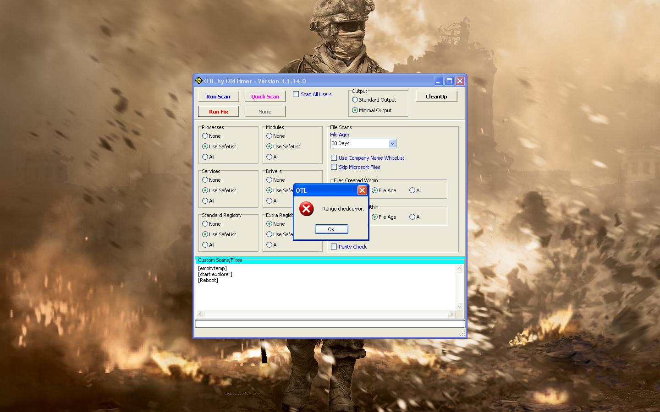Launch a Quick Scan

pyautogui.click(x=265, y=96)
